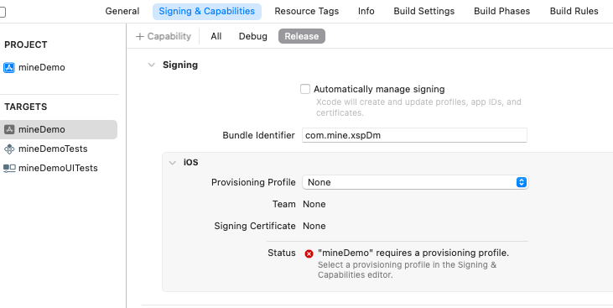Viewport: 613px width, 308px height.
Task: Click the mineDemoTests unit test icon
Action: (x=9, y=149)
